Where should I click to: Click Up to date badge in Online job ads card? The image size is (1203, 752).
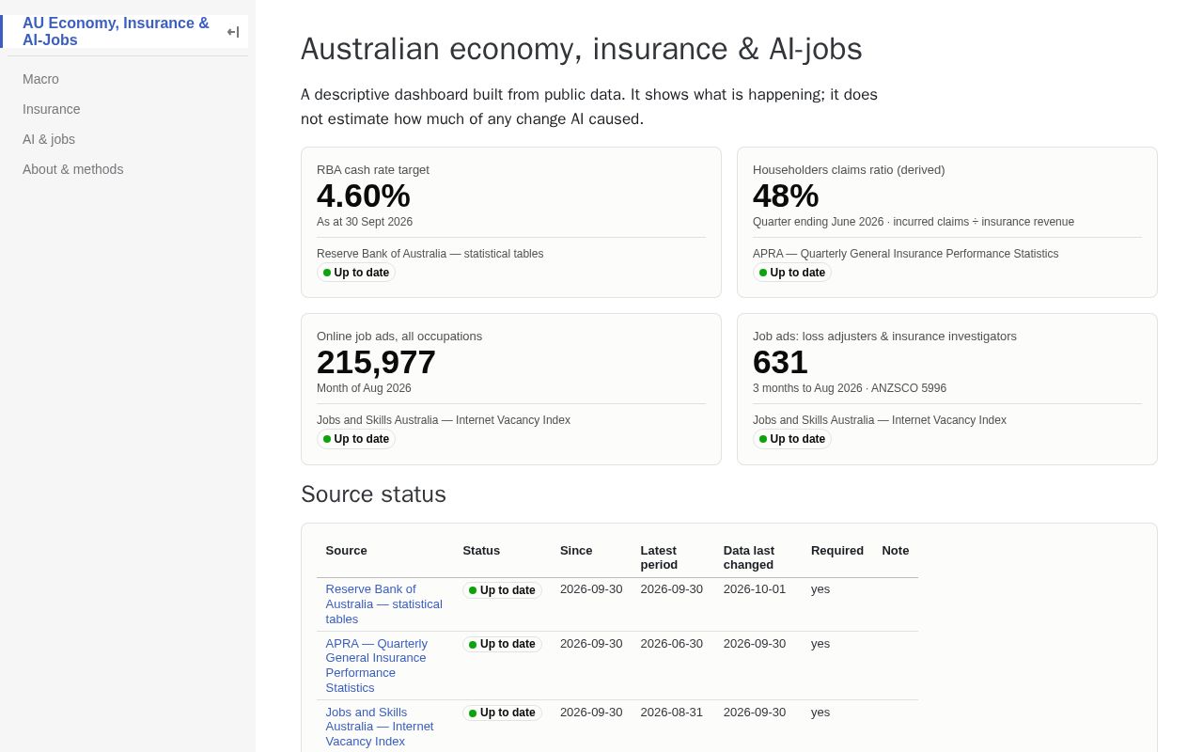click(x=356, y=439)
